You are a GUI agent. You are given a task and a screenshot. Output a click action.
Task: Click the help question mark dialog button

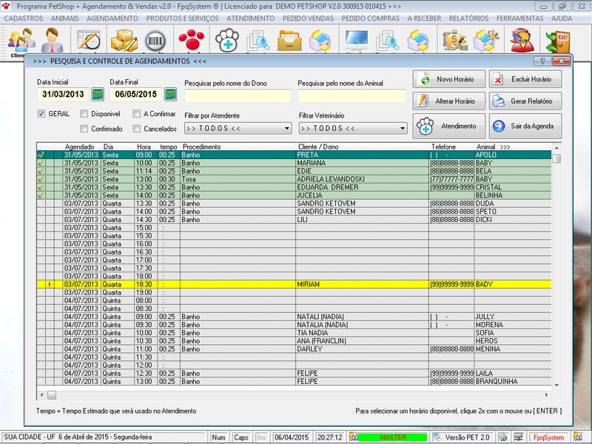coord(542,61)
